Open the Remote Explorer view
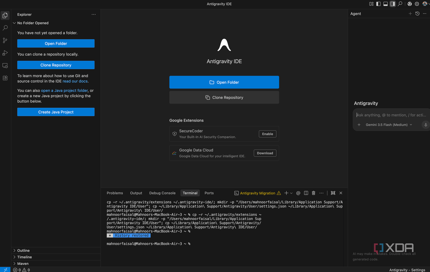Image resolution: width=430 pixels, height=272 pixels. click(5, 65)
